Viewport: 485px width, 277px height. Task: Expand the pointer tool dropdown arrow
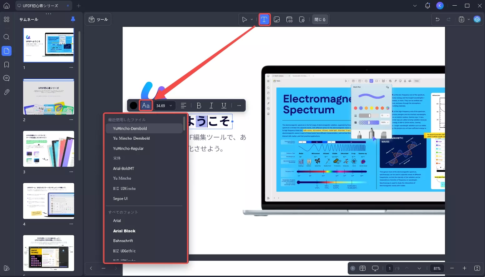(252, 19)
